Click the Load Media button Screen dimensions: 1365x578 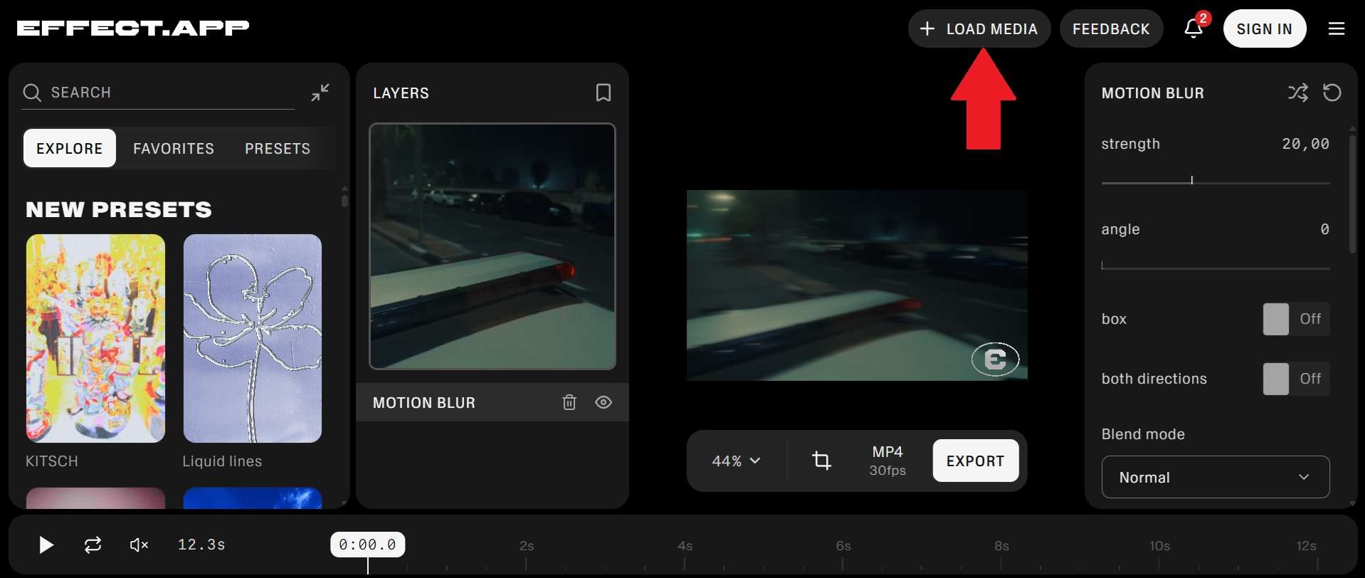(x=979, y=28)
